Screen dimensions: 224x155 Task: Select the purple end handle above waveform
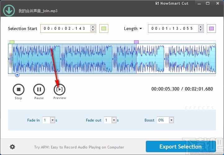pos(136,42)
